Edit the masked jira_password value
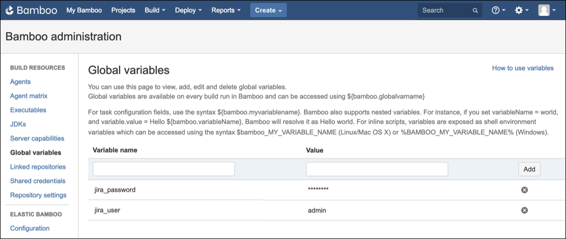The image size is (566, 239). [x=318, y=190]
